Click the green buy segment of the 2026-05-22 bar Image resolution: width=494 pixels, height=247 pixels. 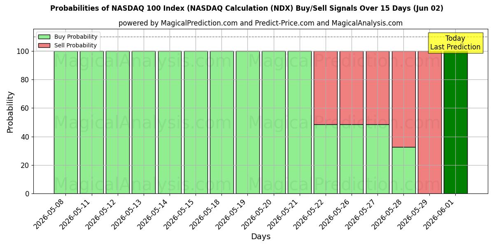pyautogui.click(x=325, y=159)
